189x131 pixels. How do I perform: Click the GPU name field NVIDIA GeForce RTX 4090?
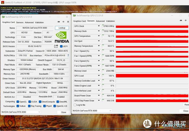(35, 28)
